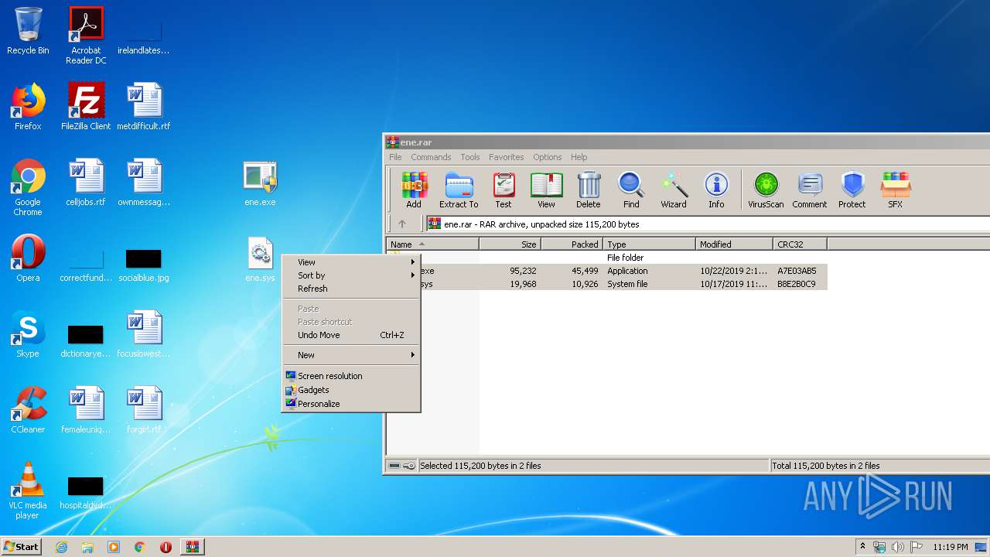Image resolution: width=990 pixels, height=557 pixels.
Task: Start VirusScan on the archive
Action: [x=766, y=190]
